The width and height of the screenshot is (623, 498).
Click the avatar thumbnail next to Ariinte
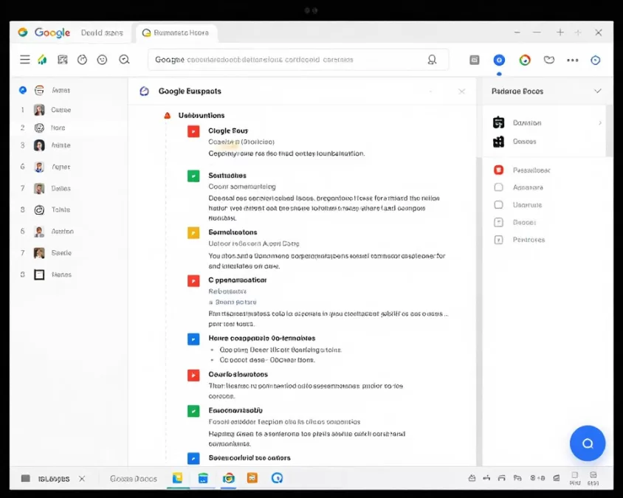coord(39,145)
